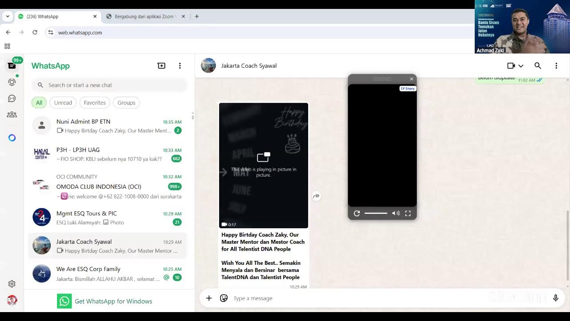This screenshot has height=321, width=570.
Task: Click the birthday video thumbnail
Action: click(x=264, y=165)
